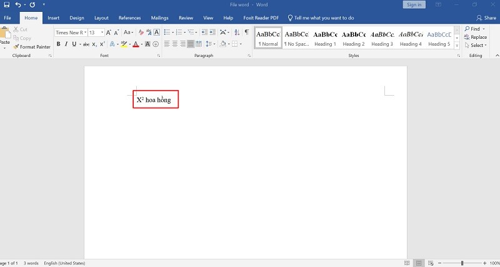Apply text effects and typography
Screen dimensions: 500x267
pos(112,44)
